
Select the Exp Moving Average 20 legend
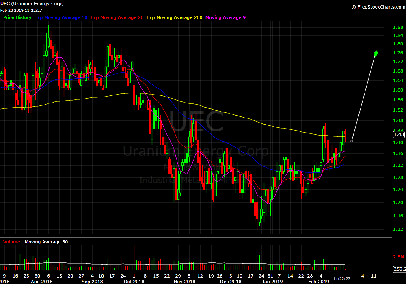click(x=117, y=17)
